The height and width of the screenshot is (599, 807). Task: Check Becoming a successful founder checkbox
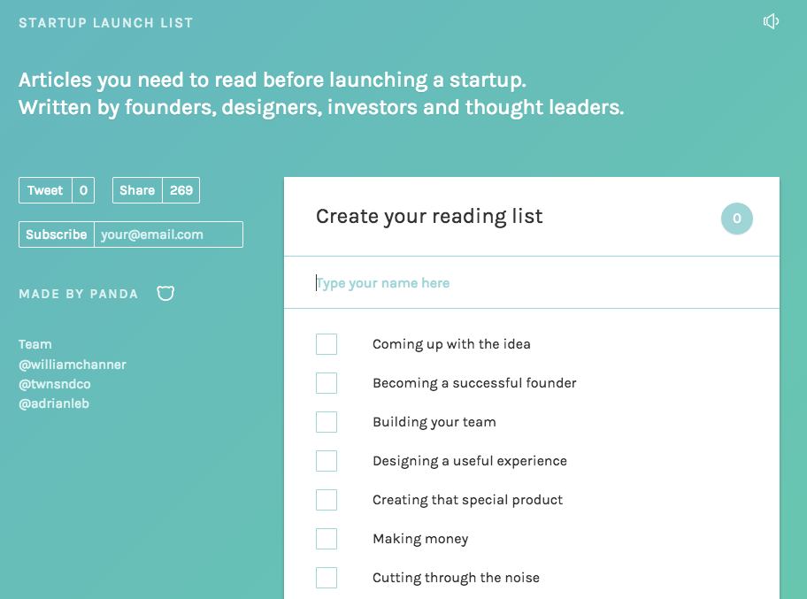coord(327,383)
